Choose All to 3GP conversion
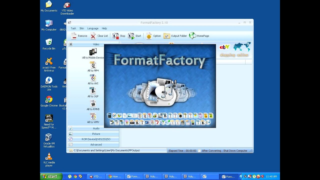 point(93,92)
